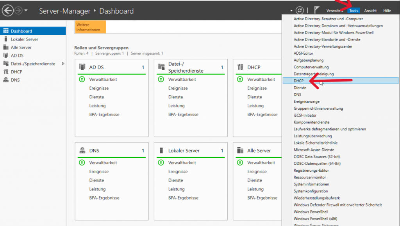
Task: Click the Datei-/Speicherdienste tile icon
Action: 161,67
